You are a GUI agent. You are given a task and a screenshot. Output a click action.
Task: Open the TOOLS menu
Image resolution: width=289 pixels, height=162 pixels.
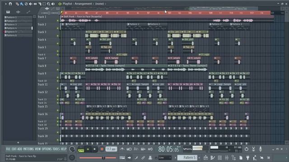(56, 149)
